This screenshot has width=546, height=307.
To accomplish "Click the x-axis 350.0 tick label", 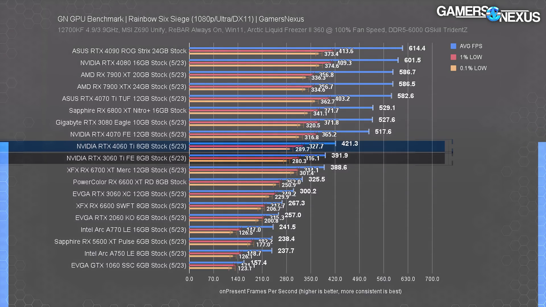I will [x=311, y=279].
